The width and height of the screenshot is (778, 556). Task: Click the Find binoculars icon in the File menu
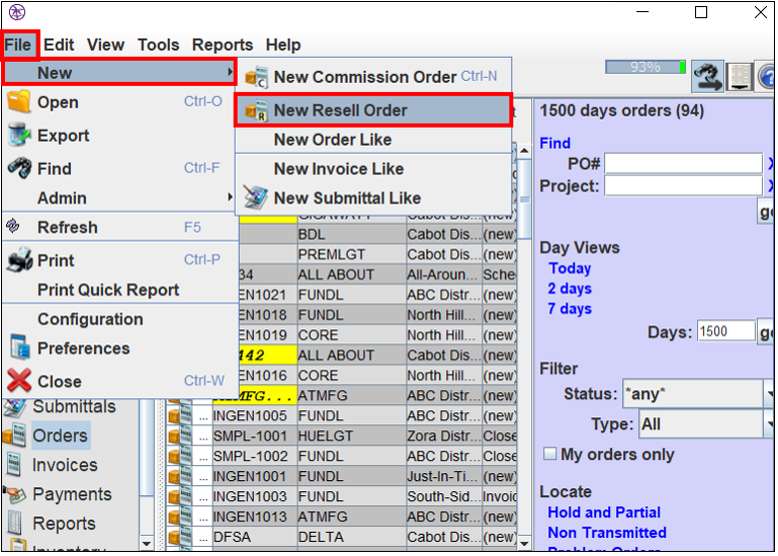(19, 169)
